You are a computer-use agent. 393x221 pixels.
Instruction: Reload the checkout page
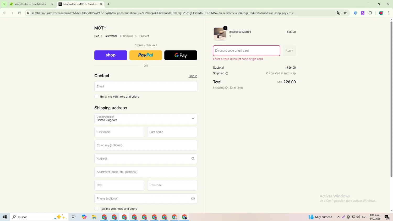click(19, 13)
